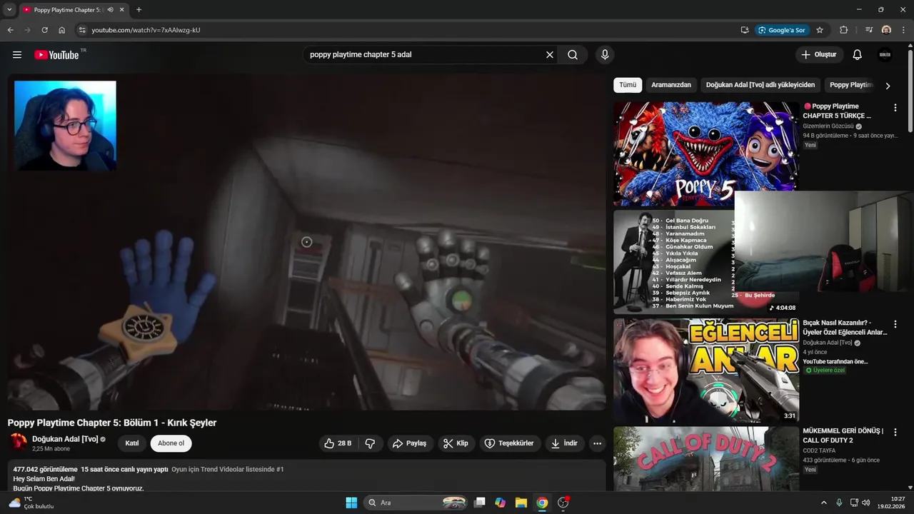
Task: View site information icon in address bar
Action: pos(82,30)
